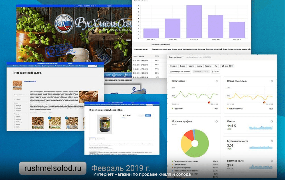285x180 pixels.
Task: Tick last Тип солода filter checkbox
Action: pyautogui.click(x=15, y=128)
